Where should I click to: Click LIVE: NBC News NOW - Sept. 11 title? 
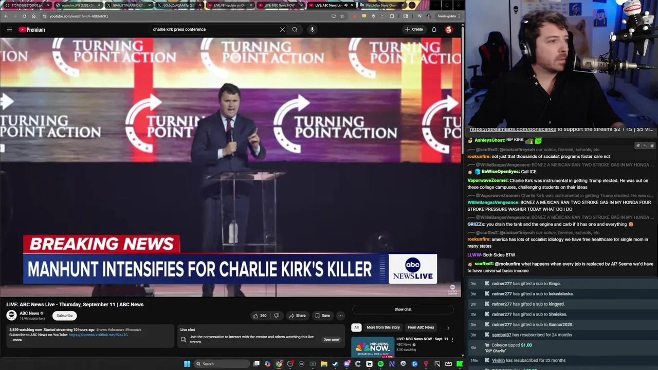tap(422, 339)
